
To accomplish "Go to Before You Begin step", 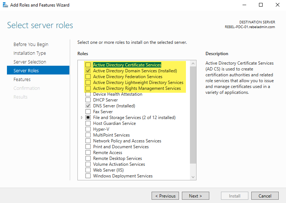I will pos(31,44).
